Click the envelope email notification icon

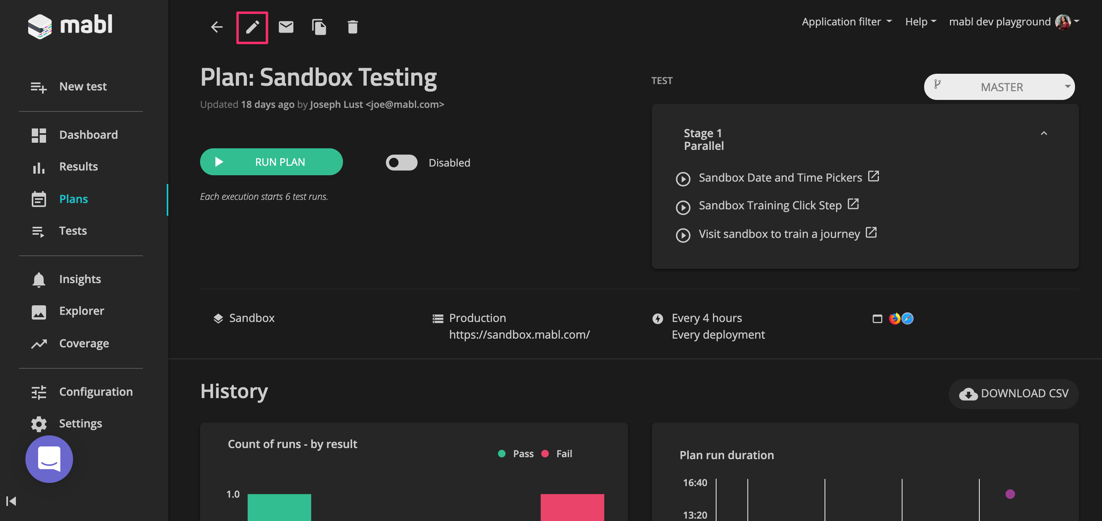click(x=286, y=27)
